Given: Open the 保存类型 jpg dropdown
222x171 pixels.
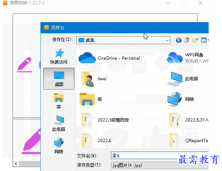Looking at the screenshot, I should point(160,165).
